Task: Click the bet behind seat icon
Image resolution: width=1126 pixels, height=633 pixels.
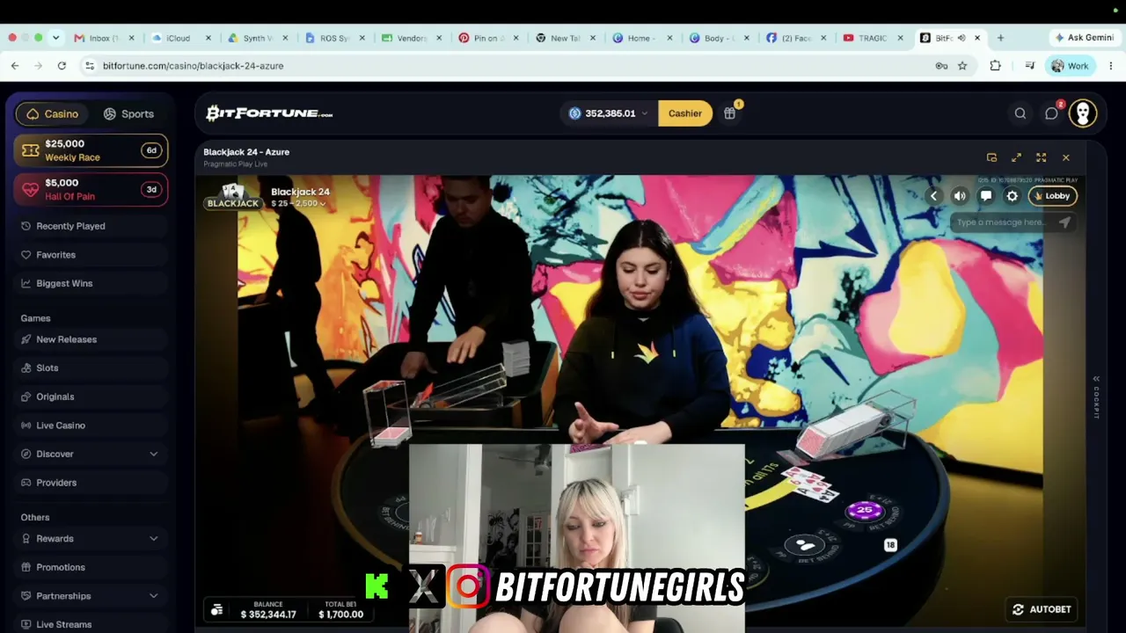Action: [x=805, y=546]
